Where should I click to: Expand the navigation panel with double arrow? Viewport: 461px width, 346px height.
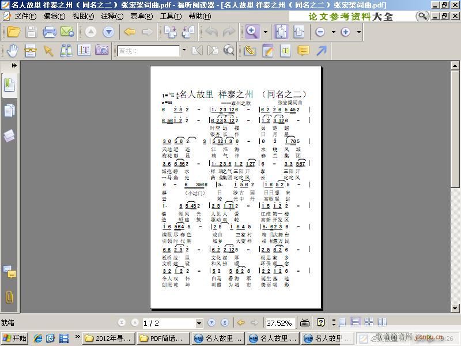(x=14, y=66)
